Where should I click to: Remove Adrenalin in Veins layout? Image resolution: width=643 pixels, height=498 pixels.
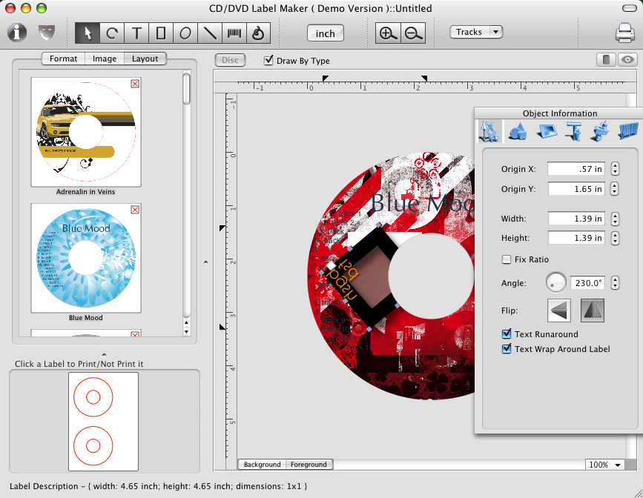[135, 84]
